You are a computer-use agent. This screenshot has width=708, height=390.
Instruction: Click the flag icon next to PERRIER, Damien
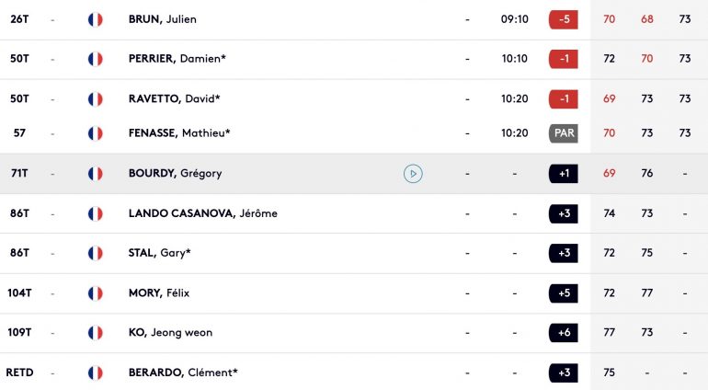tap(96, 59)
